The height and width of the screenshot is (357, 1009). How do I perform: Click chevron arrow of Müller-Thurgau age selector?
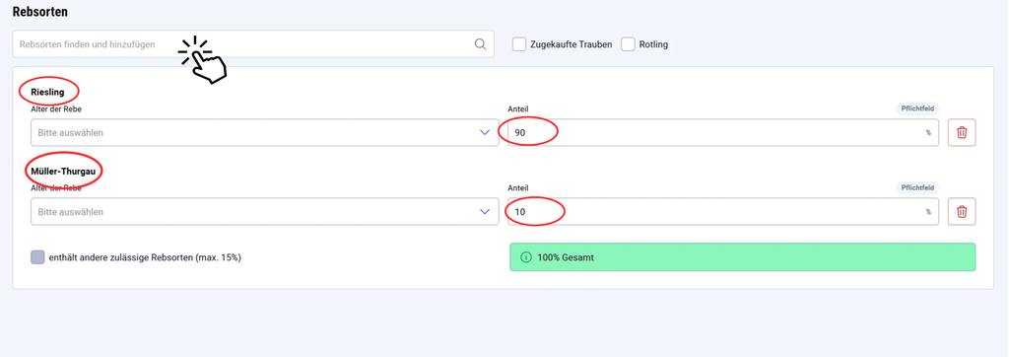point(485,211)
